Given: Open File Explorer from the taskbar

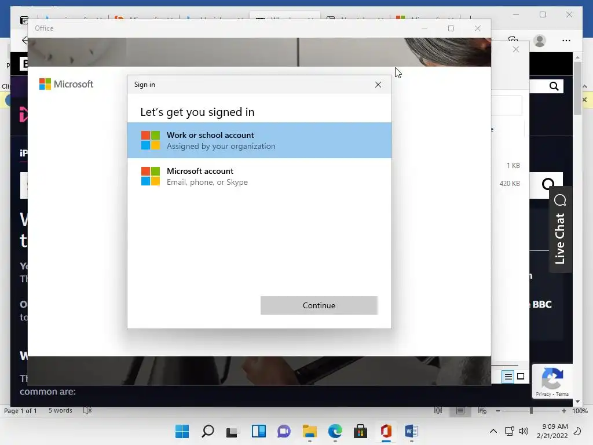Looking at the screenshot, I should coord(309,431).
